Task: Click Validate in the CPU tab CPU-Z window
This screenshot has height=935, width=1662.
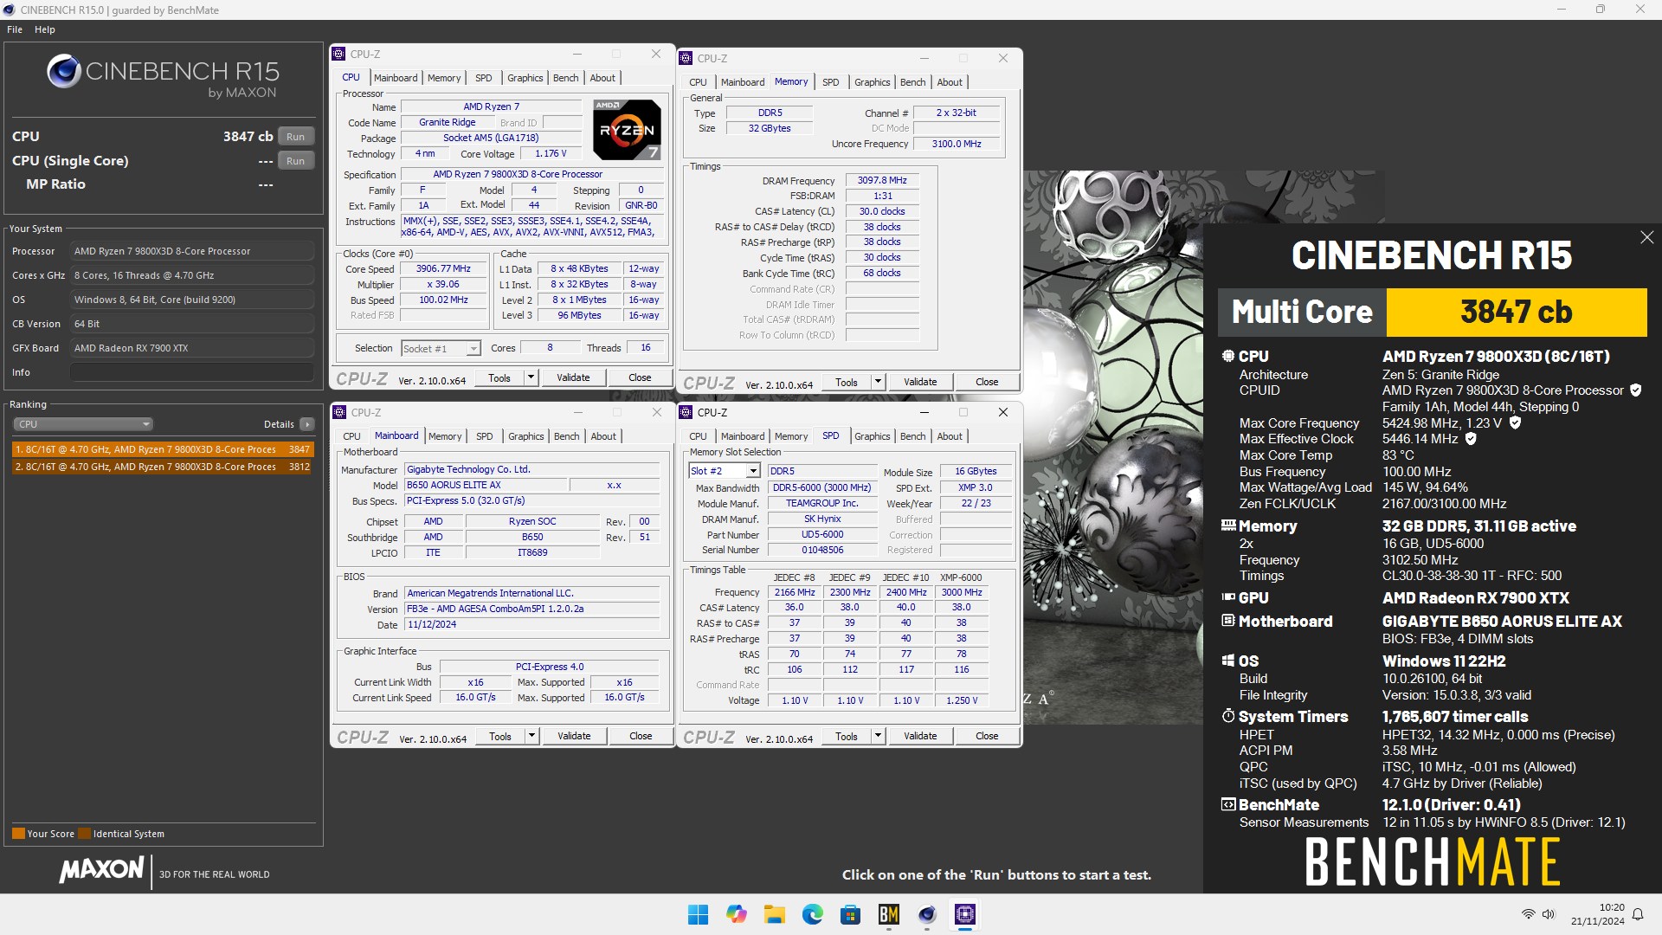Action: [x=573, y=377]
